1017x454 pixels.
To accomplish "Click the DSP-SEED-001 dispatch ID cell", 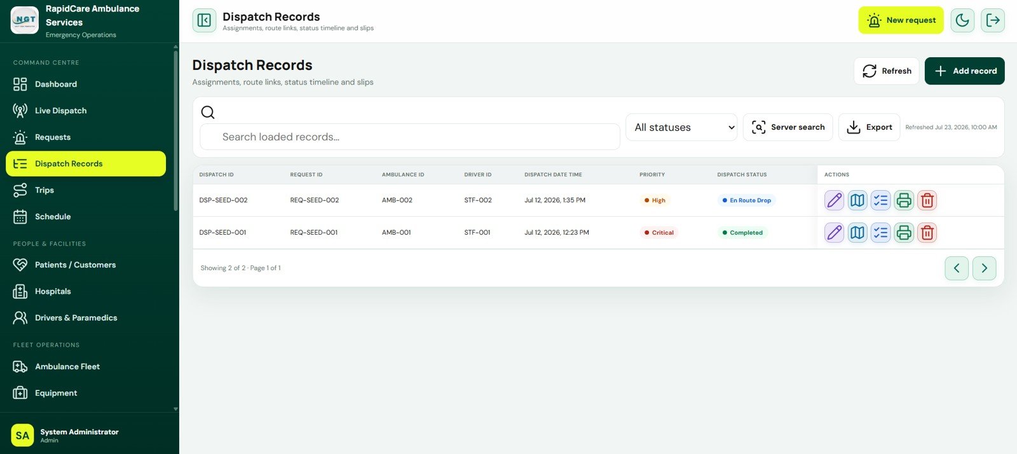I will click(x=222, y=233).
